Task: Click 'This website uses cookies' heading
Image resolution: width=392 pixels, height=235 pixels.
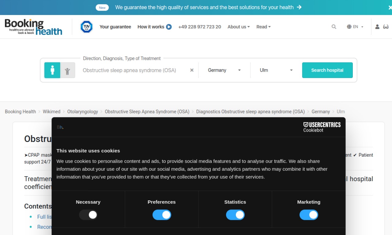Action: pyautogui.click(x=88, y=151)
